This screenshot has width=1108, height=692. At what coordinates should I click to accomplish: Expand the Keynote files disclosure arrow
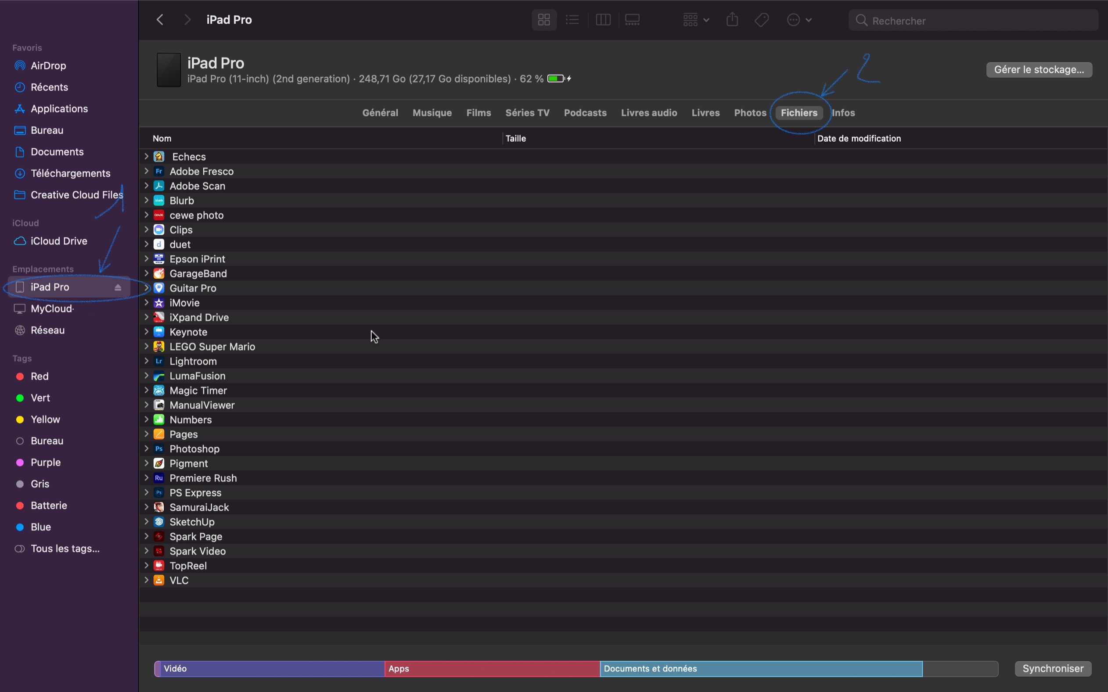[x=146, y=332]
